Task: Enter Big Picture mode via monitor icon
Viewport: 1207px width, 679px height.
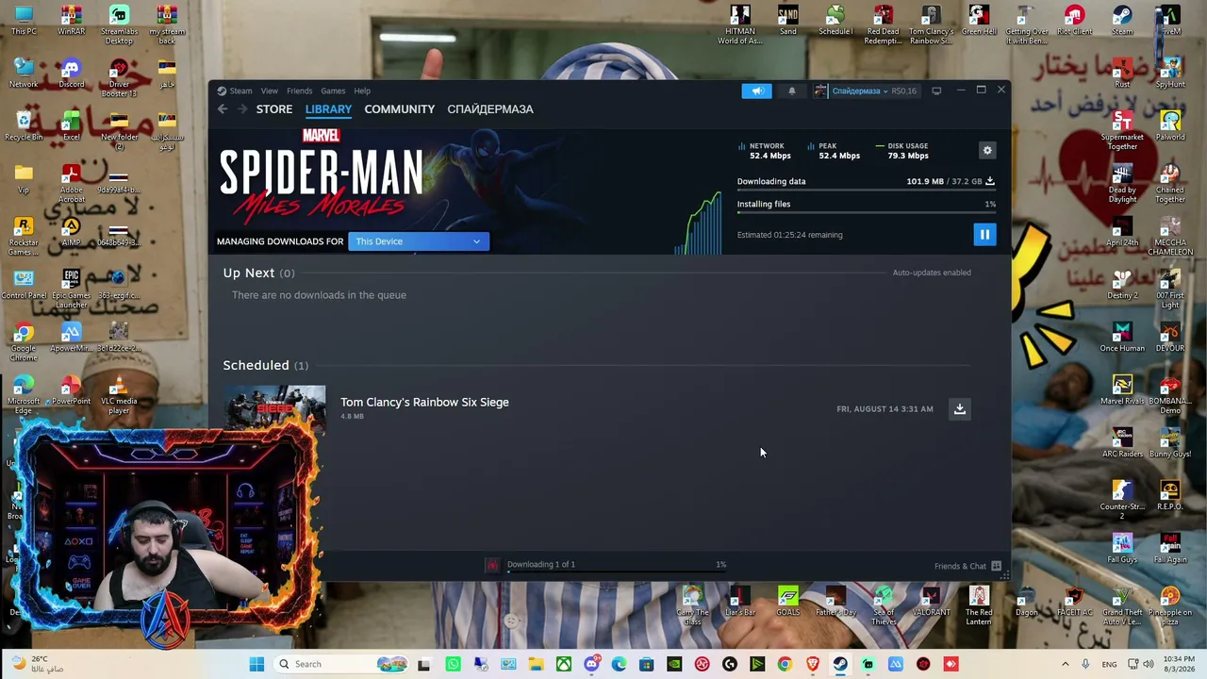Action: [x=936, y=91]
